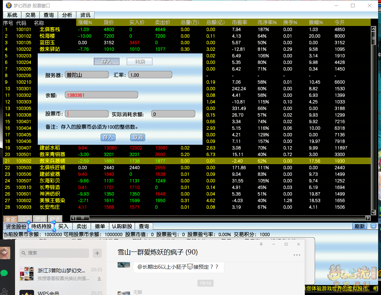Open the 分析 menu
Screen dimensions: 381x295
(x=67, y=15)
